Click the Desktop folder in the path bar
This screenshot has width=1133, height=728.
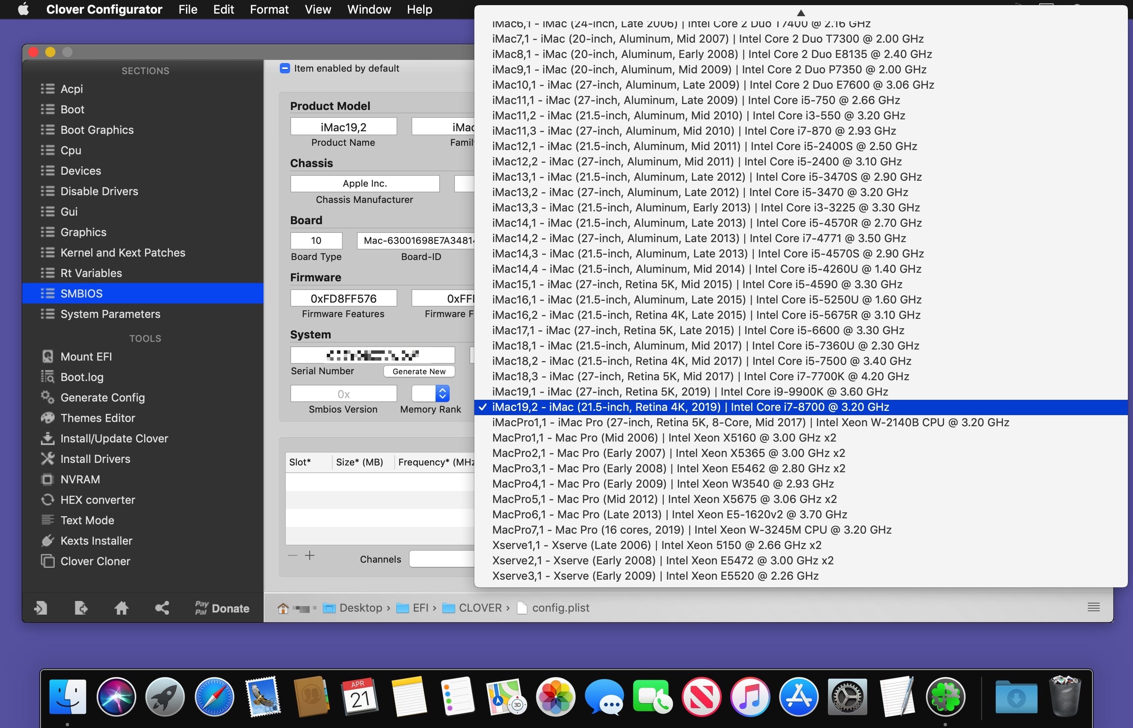352,607
